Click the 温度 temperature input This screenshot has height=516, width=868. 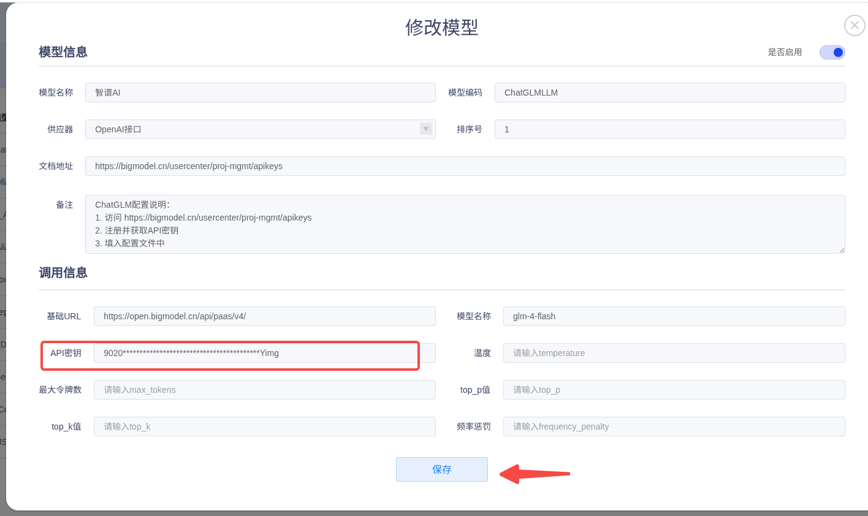point(674,353)
